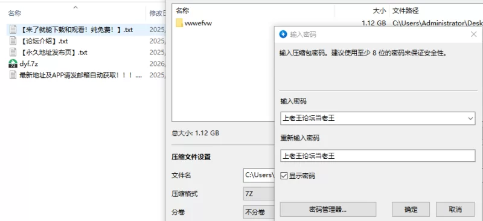
Task: Click the icon of 【来了就能下载和观看！纯免费！】.txt
Action: [x=13, y=30]
